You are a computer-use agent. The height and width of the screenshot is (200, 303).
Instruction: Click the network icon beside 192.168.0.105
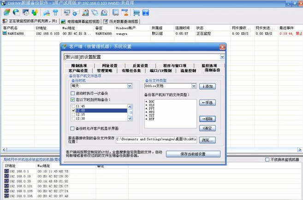(x=6, y=191)
